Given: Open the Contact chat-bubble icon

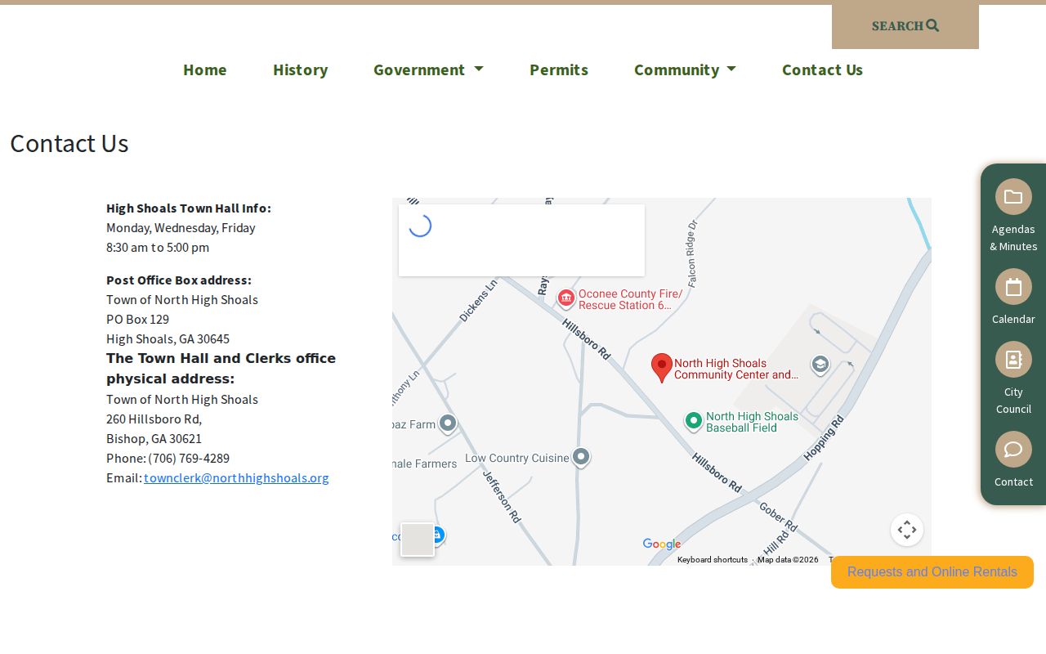Looking at the screenshot, I should pos(1013,449).
